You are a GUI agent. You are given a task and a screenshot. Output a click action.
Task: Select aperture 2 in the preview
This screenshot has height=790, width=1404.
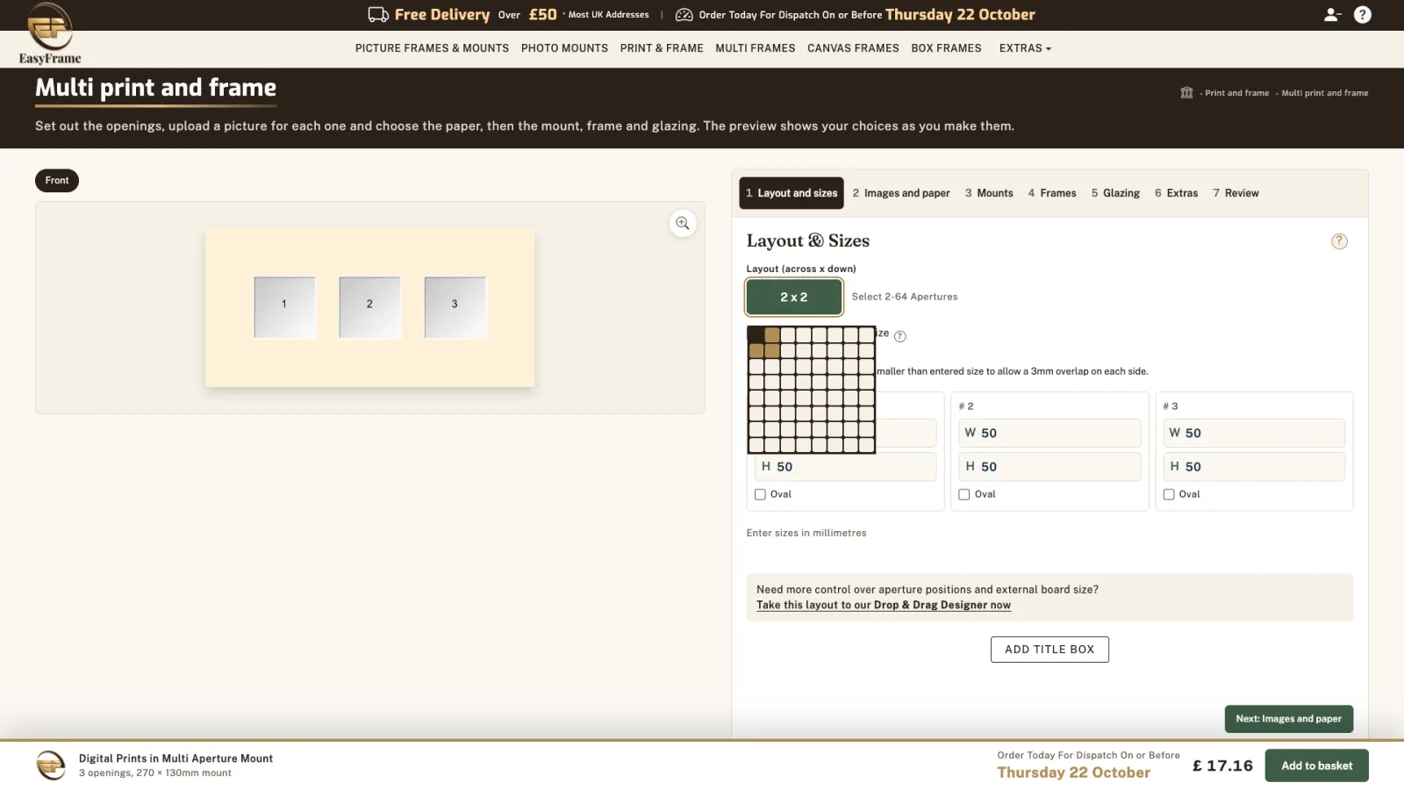point(369,307)
